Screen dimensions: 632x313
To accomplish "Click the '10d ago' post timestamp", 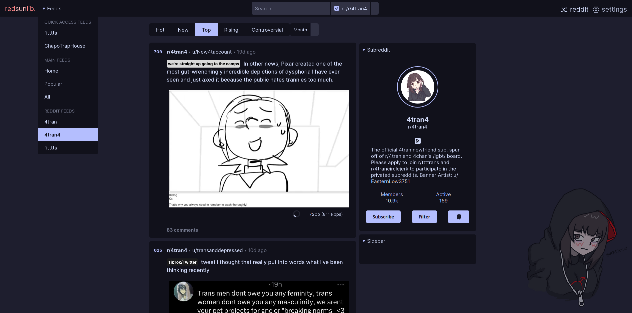I will click(x=257, y=250).
